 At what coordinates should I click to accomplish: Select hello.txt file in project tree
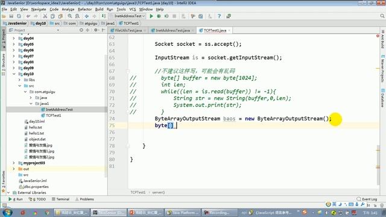tap(33, 127)
